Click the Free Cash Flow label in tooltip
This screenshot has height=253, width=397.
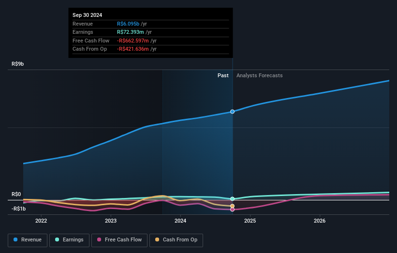click(91, 41)
